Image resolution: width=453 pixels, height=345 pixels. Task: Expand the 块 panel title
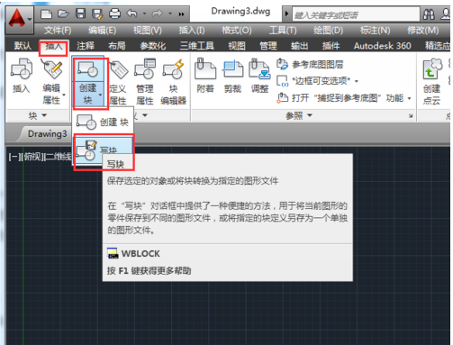[x=38, y=115]
